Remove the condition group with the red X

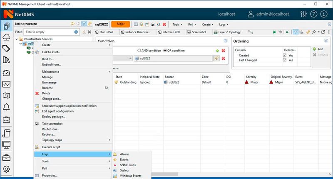coord(223,51)
